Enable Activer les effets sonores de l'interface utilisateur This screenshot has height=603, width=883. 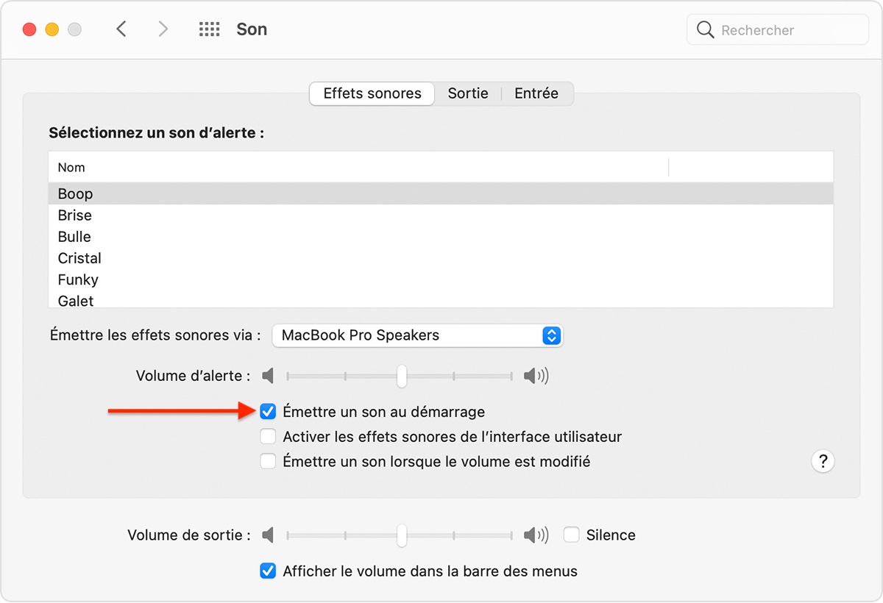pyautogui.click(x=269, y=437)
